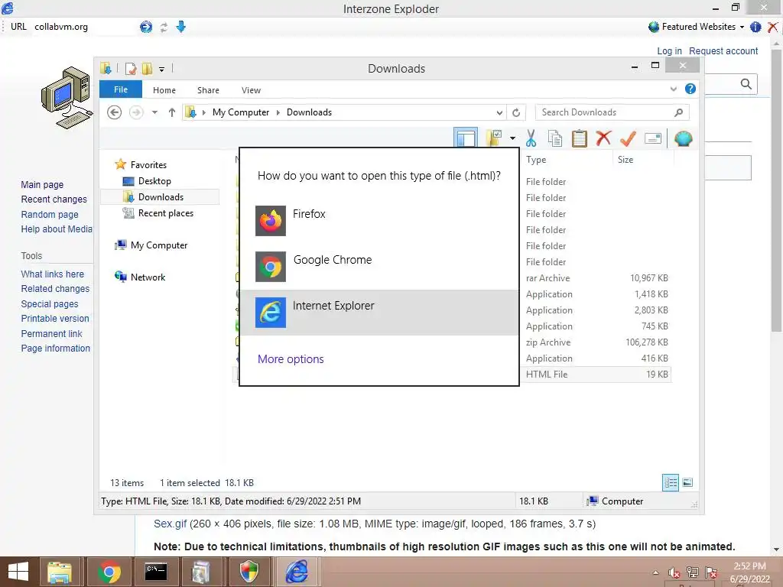Choose Firefox to open the html file

[x=379, y=221]
